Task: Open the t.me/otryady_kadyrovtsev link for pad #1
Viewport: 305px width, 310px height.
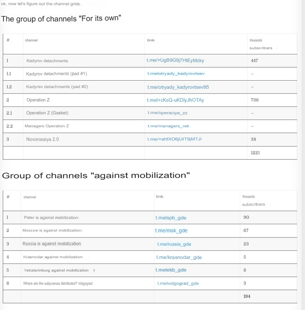Action: pos(176,74)
